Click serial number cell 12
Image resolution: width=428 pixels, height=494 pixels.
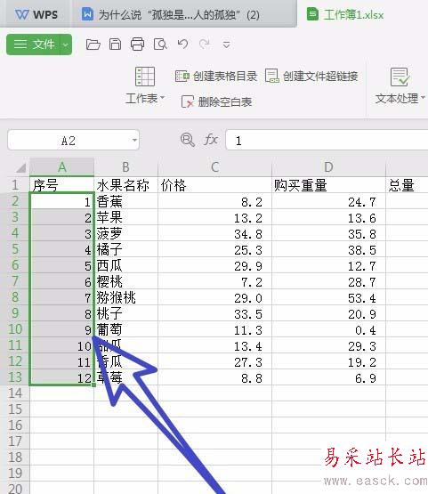[x=61, y=377]
